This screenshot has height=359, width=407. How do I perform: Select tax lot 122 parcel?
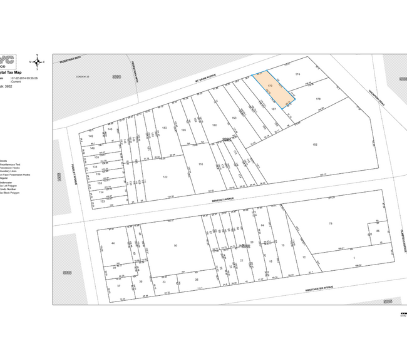click(x=165, y=178)
